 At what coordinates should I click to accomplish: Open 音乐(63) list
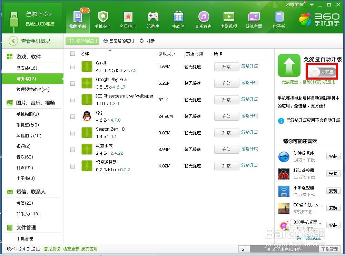[x=24, y=157]
